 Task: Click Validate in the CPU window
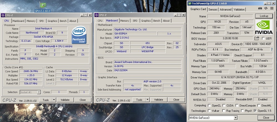(65, 100)
